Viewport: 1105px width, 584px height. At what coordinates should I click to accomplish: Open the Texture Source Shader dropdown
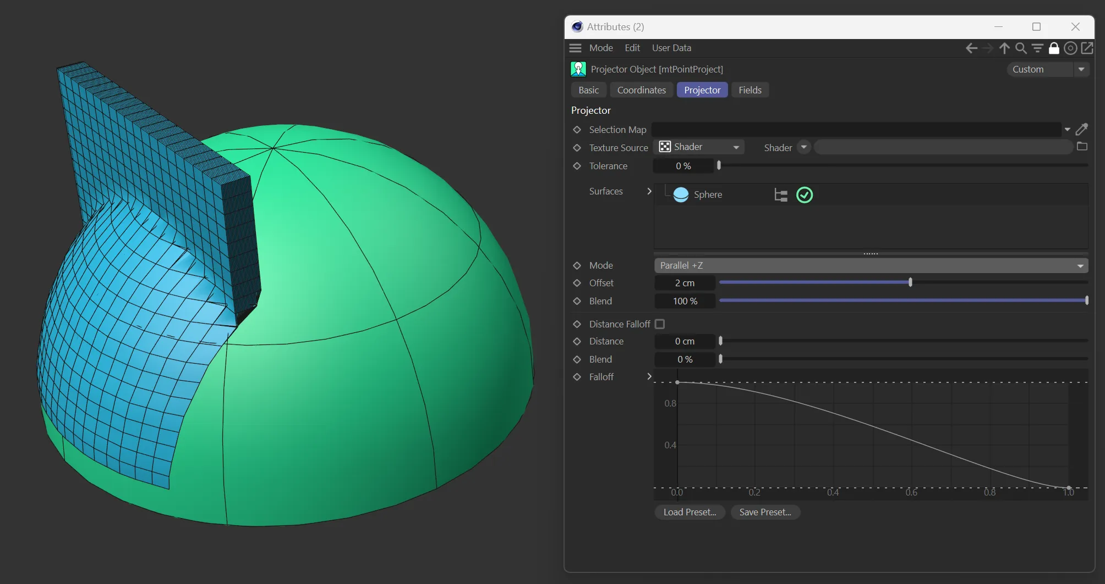coord(699,147)
